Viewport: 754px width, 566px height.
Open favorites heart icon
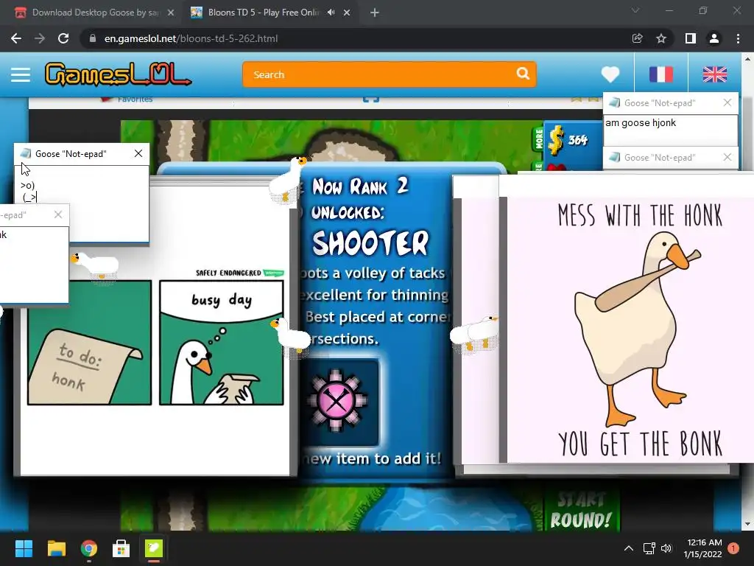610,74
